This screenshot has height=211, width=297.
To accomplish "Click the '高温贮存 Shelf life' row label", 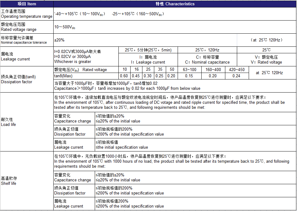I will point(26,181).
